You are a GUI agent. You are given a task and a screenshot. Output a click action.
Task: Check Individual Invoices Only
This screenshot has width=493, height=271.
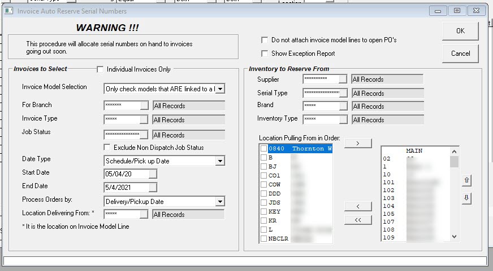pos(100,69)
